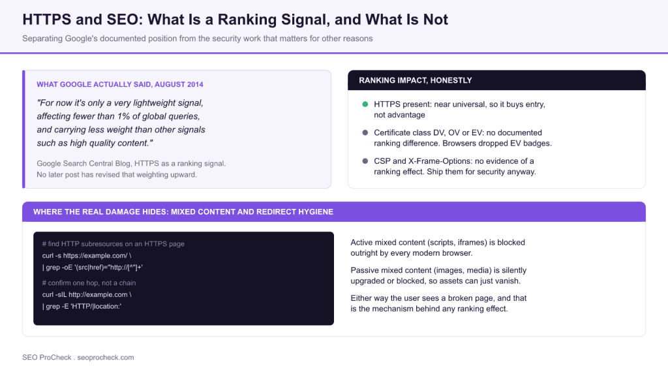Open the seoprocheck.com footer link
The height and width of the screenshot is (376, 668).
click(106, 357)
